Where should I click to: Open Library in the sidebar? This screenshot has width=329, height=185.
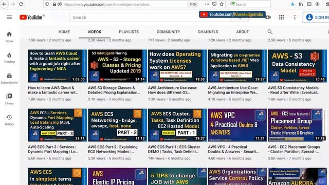pos(9,99)
